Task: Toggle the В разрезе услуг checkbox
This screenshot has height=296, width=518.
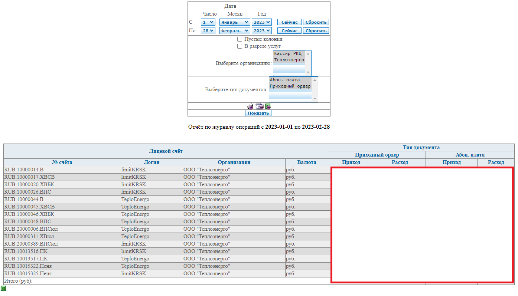Action: tap(240, 46)
